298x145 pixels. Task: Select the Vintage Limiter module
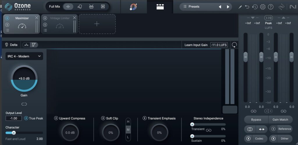pos(59,24)
